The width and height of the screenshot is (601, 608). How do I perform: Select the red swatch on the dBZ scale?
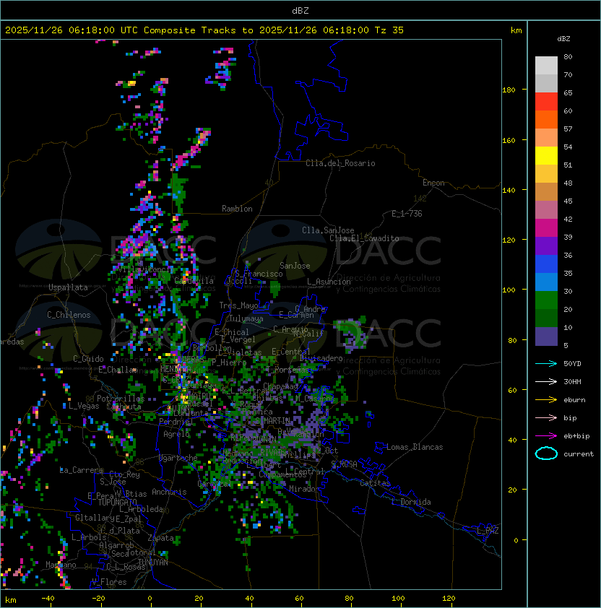pyautogui.click(x=546, y=102)
